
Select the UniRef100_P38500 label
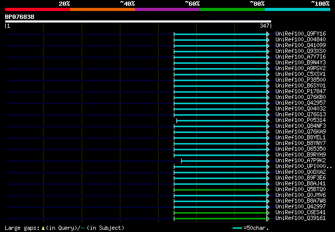[300, 80]
